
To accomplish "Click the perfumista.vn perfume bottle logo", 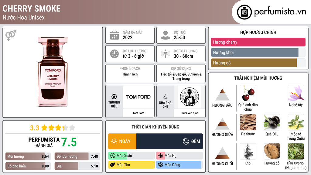I will coord(244,12).
